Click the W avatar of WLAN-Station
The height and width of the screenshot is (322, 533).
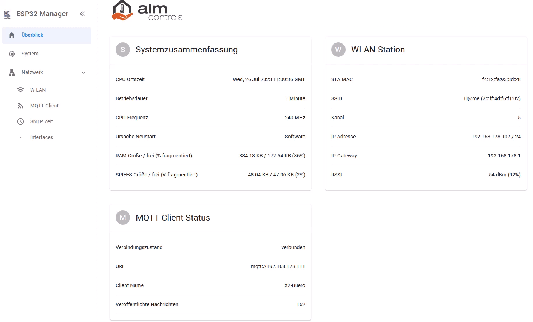pos(338,50)
